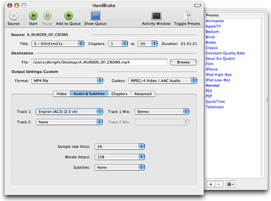Select the AppleTV preset

[213, 26]
